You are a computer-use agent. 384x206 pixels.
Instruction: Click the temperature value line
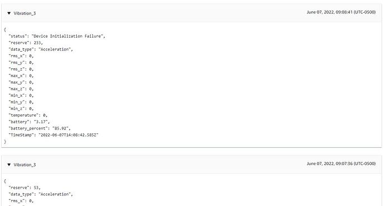pyautogui.click(x=28, y=115)
